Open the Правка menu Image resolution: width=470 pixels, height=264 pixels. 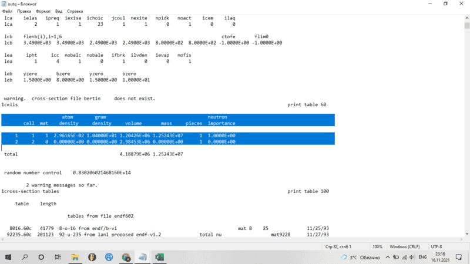tap(24, 11)
